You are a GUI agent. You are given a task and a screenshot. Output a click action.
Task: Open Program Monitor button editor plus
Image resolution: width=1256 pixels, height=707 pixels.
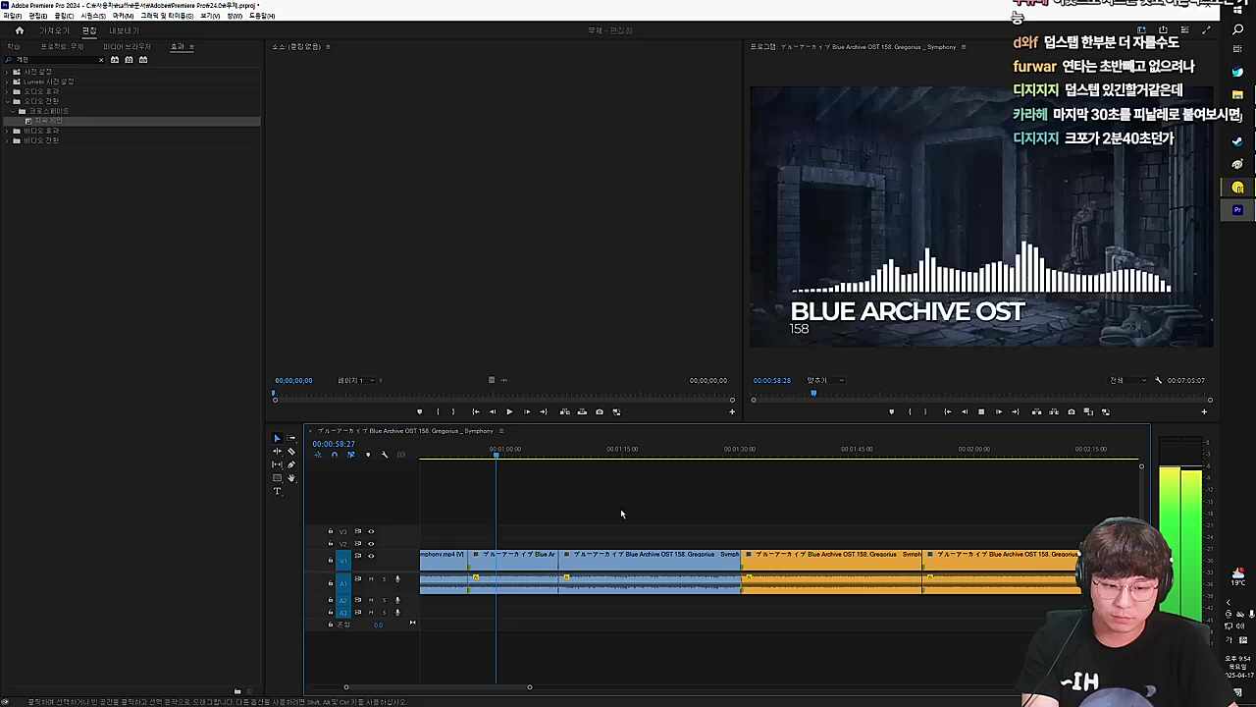tap(1204, 411)
